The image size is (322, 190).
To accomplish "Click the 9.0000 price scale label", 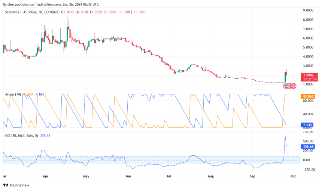I will tap(308, 10).
